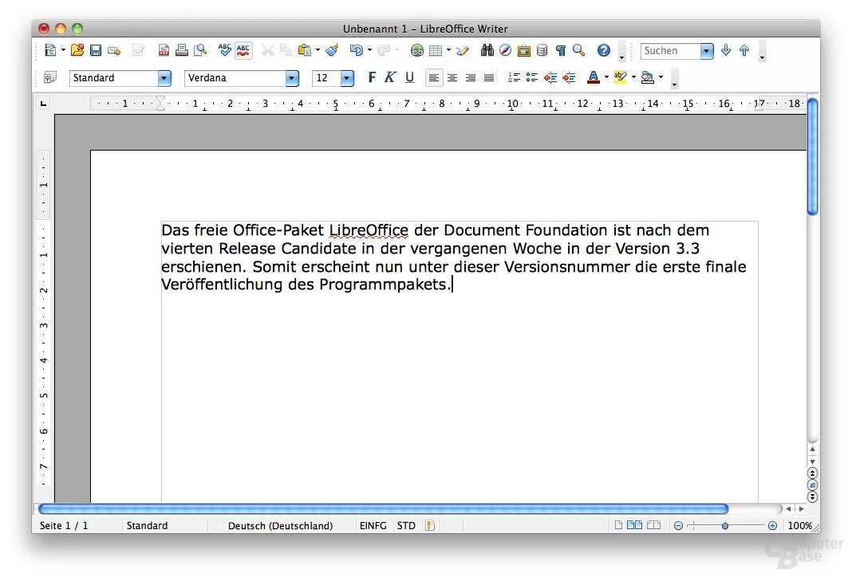Open the Export as PDF icon
Image resolution: width=852 pixels, height=577 pixels.
pyautogui.click(x=164, y=49)
